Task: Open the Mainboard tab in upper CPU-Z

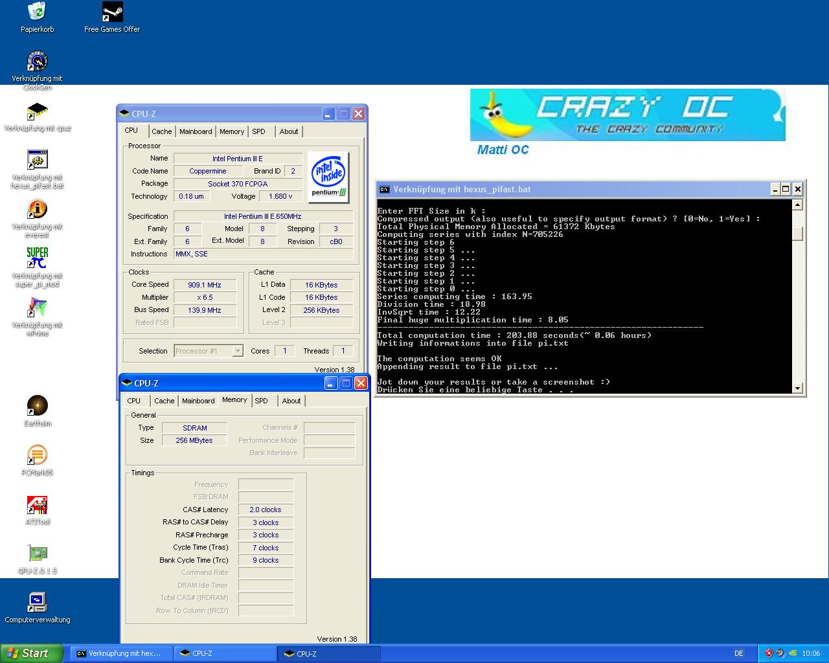Action: point(196,131)
